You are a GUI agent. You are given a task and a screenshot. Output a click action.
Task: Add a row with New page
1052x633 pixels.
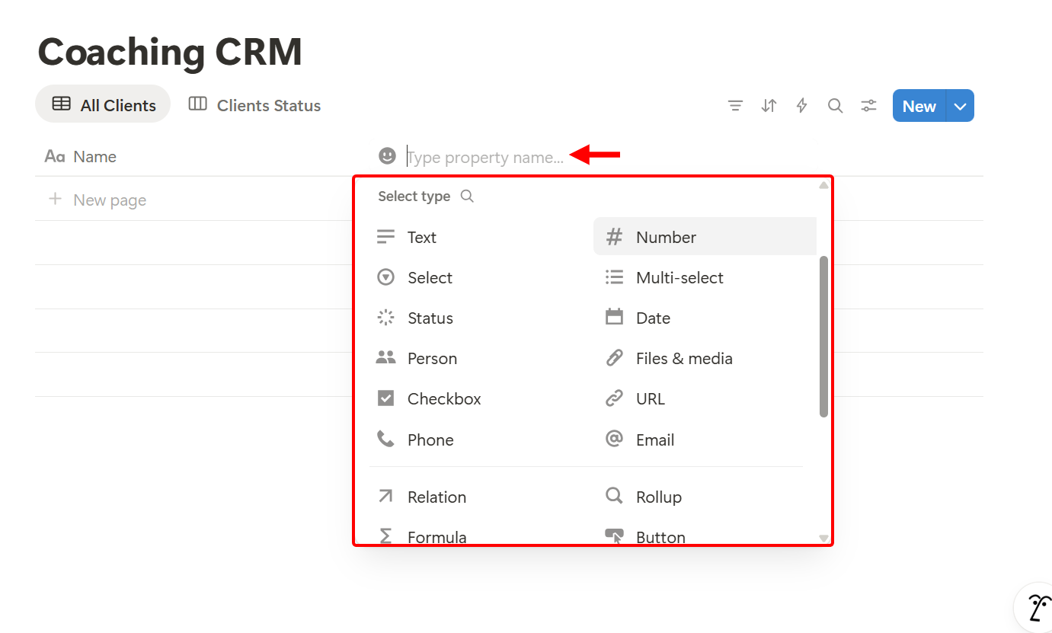tap(110, 199)
